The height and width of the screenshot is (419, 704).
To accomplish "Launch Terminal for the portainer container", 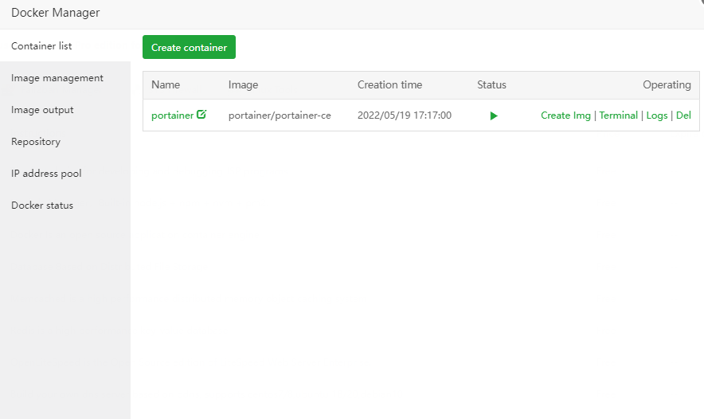I will (618, 116).
